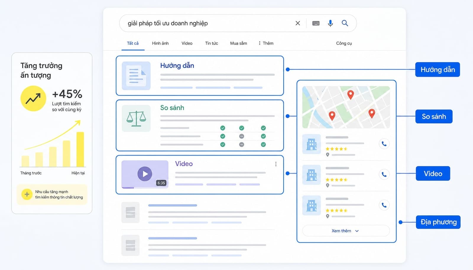Open the Video result three-dot menu
The height and width of the screenshot is (270, 473).
point(276,164)
